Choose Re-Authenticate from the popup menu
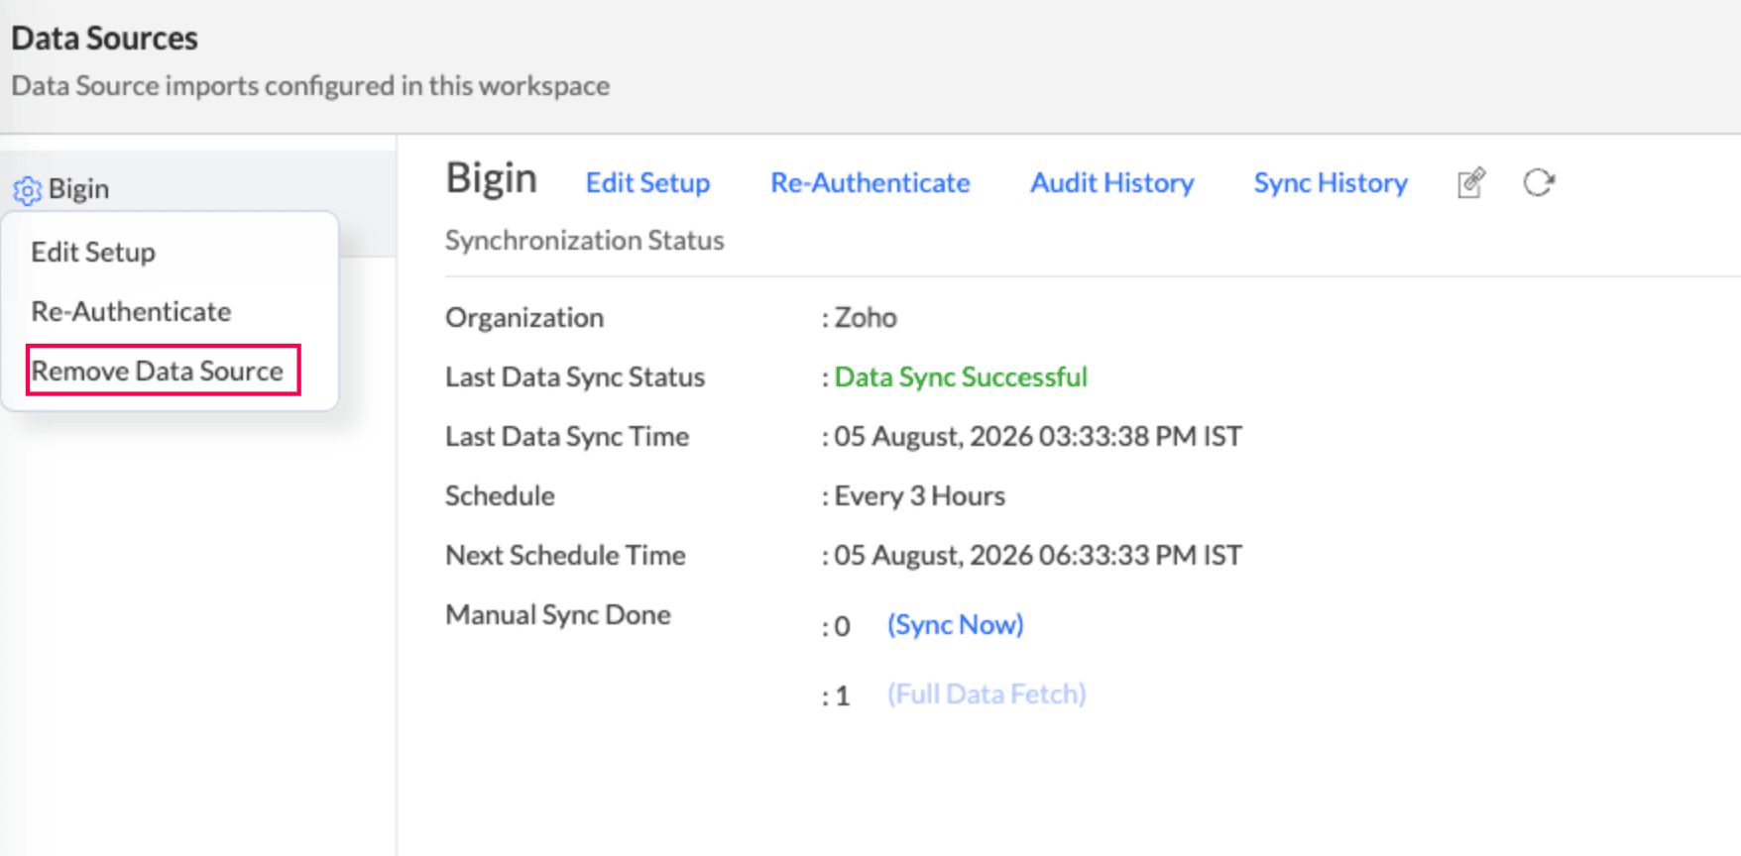 131,311
